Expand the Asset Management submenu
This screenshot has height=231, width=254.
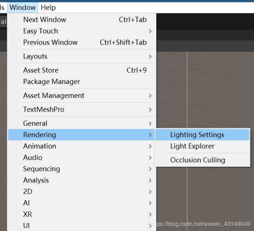click(x=82, y=96)
